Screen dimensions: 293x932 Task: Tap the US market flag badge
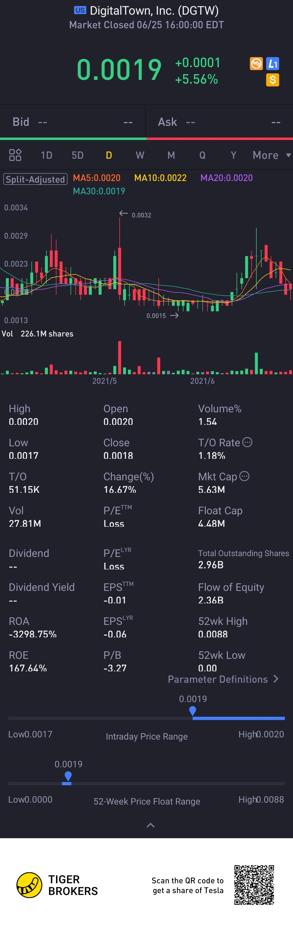click(80, 10)
